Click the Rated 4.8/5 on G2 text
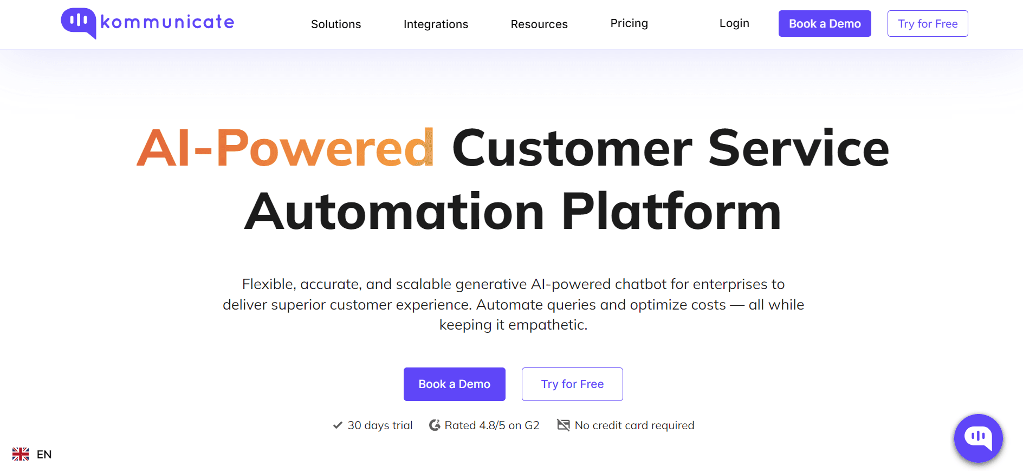 pyautogui.click(x=492, y=425)
